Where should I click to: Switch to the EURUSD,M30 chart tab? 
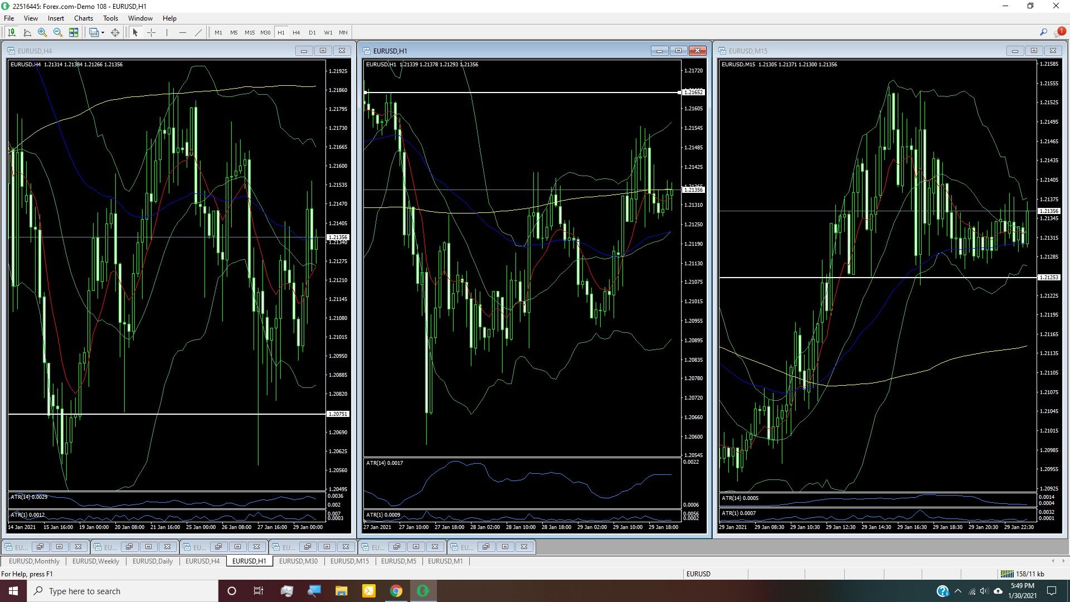pyautogui.click(x=298, y=561)
